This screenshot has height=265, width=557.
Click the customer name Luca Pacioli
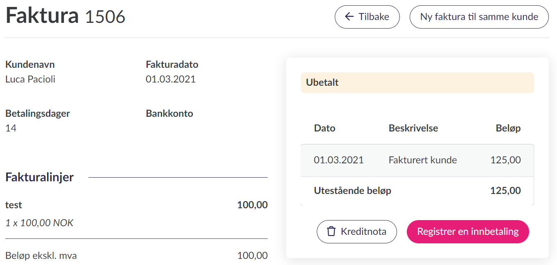pyautogui.click(x=30, y=79)
